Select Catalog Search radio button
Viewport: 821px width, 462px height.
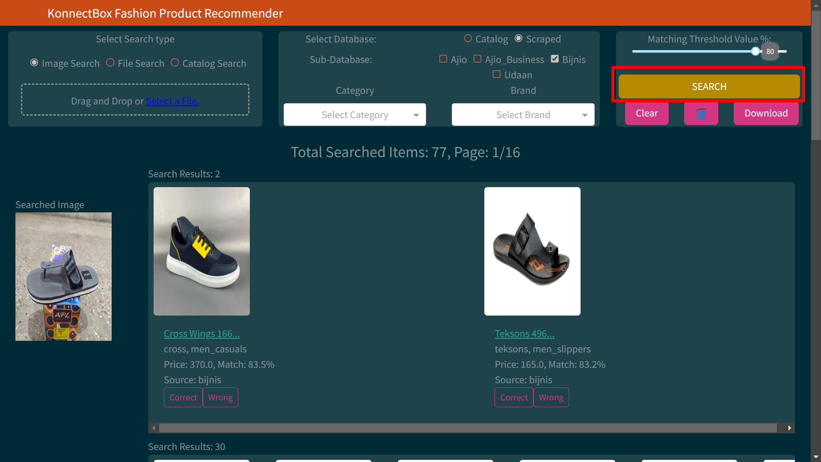point(175,63)
